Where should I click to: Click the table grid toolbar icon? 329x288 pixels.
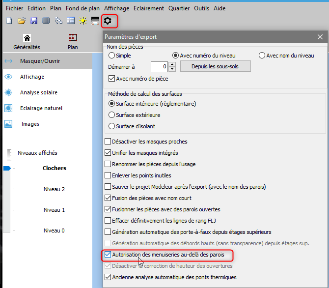pyautogui.click(x=71, y=21)
